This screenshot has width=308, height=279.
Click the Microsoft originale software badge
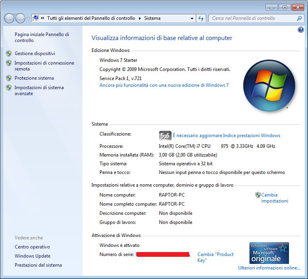click(269, 253)
